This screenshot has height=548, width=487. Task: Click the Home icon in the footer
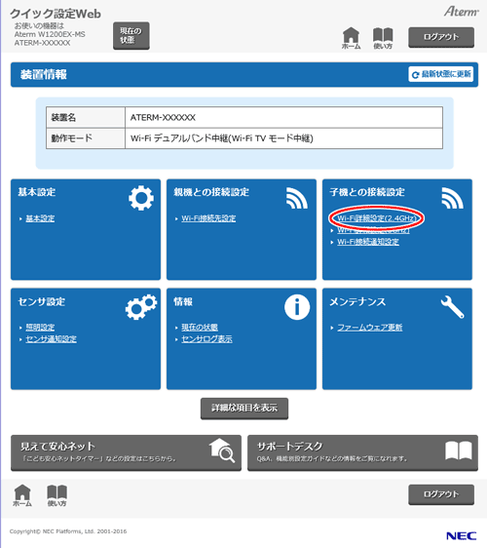(22, 495)
